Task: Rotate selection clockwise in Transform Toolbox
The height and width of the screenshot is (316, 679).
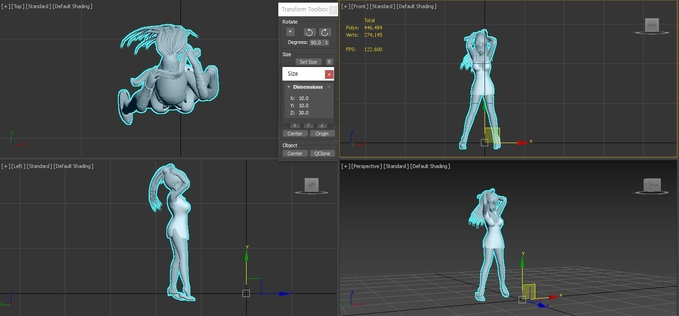Action: (x=325, y=32)
